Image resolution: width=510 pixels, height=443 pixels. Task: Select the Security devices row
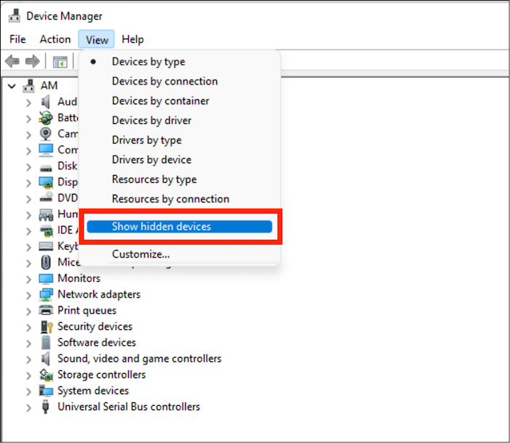pos(95,326)
